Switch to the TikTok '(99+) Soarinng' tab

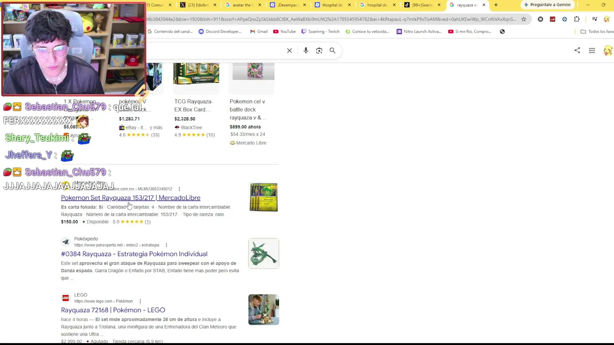[x=422, y=5]
